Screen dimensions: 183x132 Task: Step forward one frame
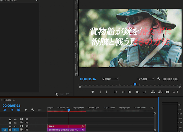137,92
